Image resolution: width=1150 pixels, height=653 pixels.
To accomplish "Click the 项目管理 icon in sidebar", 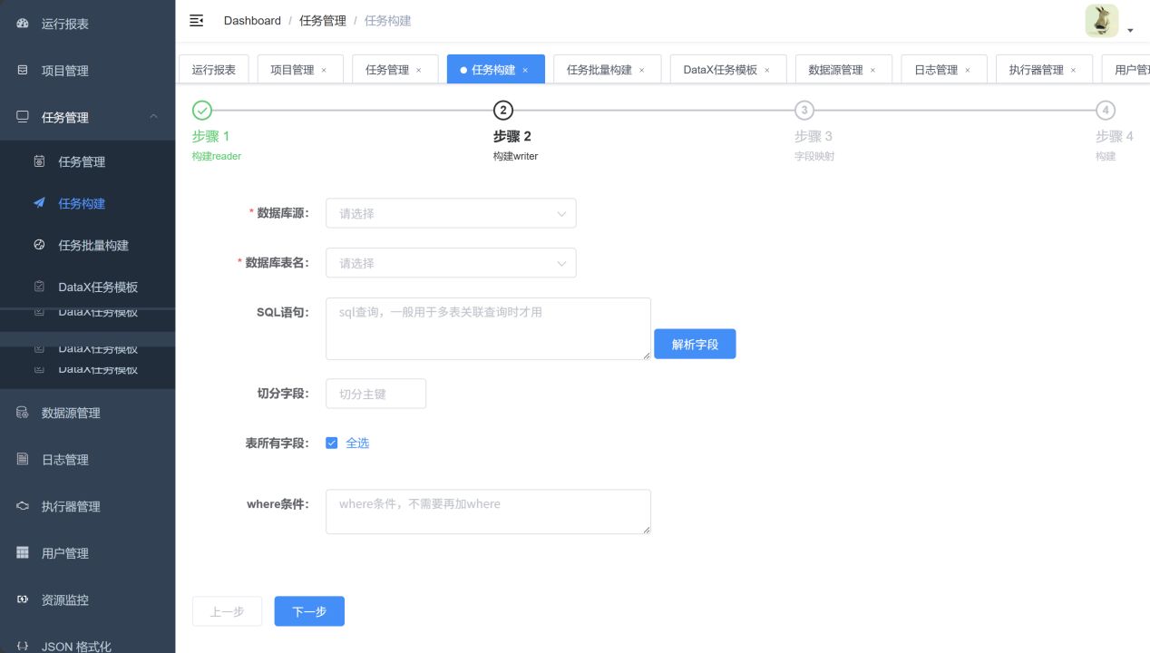I will 23,70.
